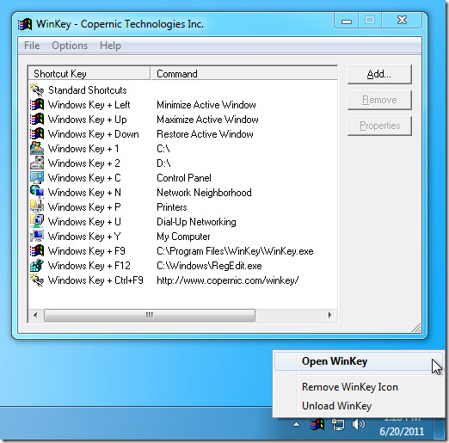Open the Help menu

click(110, 46)
